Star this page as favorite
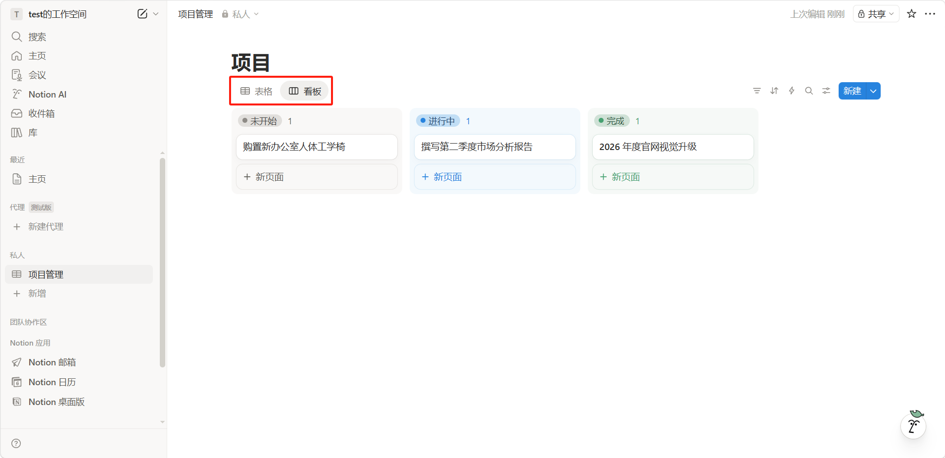Viewport: 945px width, 458px height. click(911, 14)
